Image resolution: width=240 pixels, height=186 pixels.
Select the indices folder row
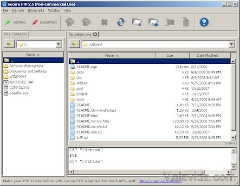tap(150, 83)
